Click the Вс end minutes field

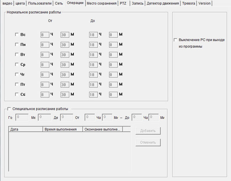coord(113,35)
